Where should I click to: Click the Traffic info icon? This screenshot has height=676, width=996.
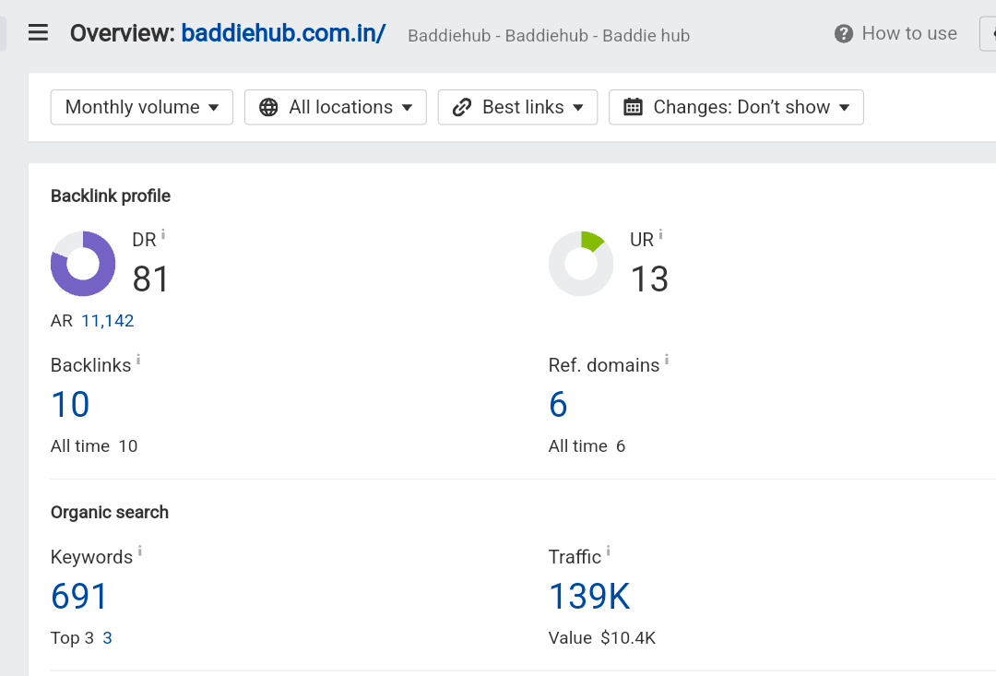pos(608,551)
